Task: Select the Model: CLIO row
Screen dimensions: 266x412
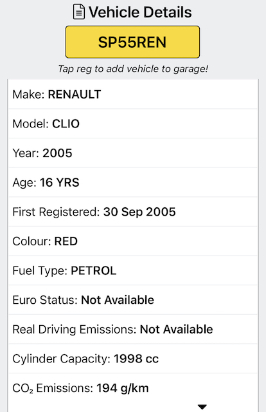Action: pos(133,124)
